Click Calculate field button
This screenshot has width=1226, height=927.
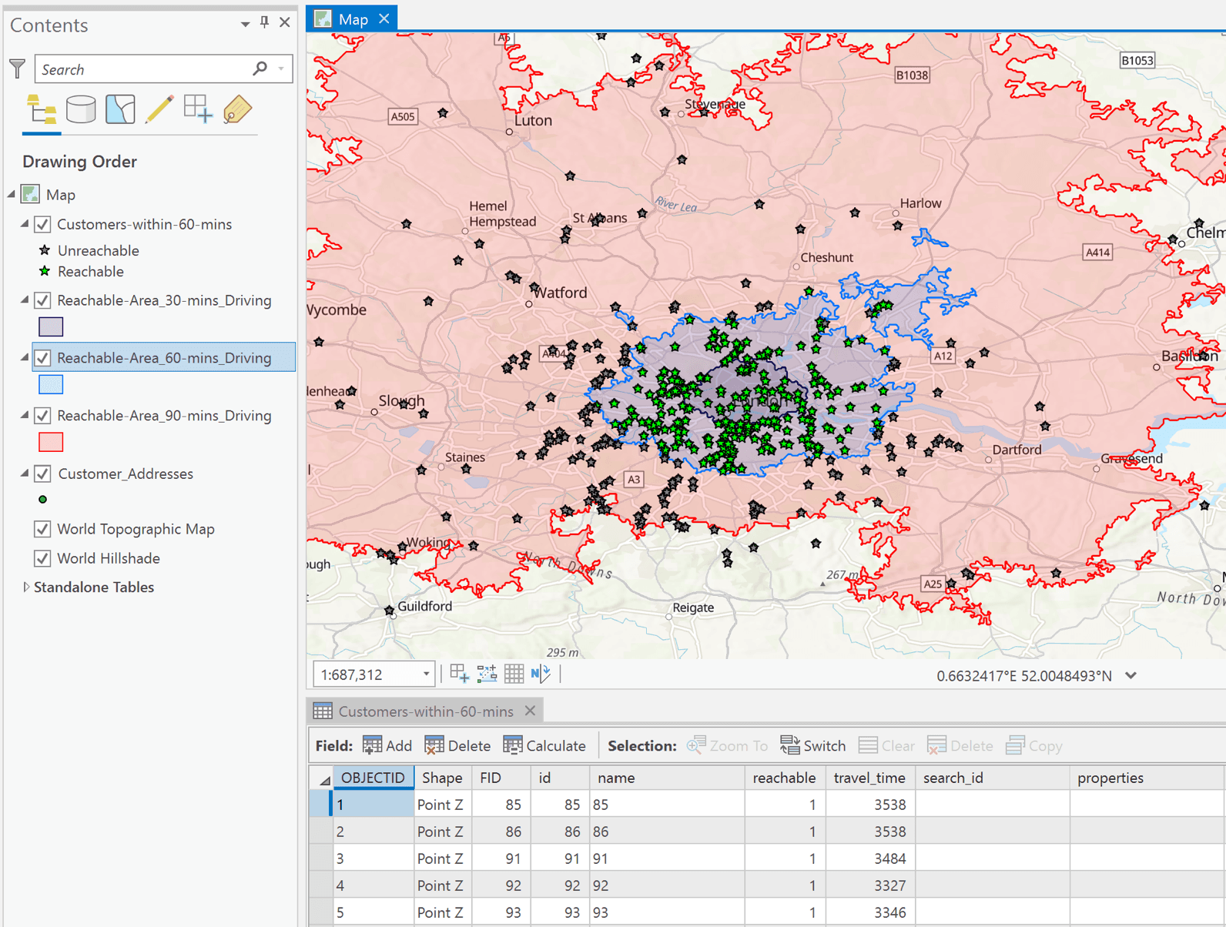(544, 746)
